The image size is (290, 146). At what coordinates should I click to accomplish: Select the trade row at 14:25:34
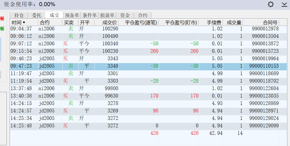tap(148, 118)
